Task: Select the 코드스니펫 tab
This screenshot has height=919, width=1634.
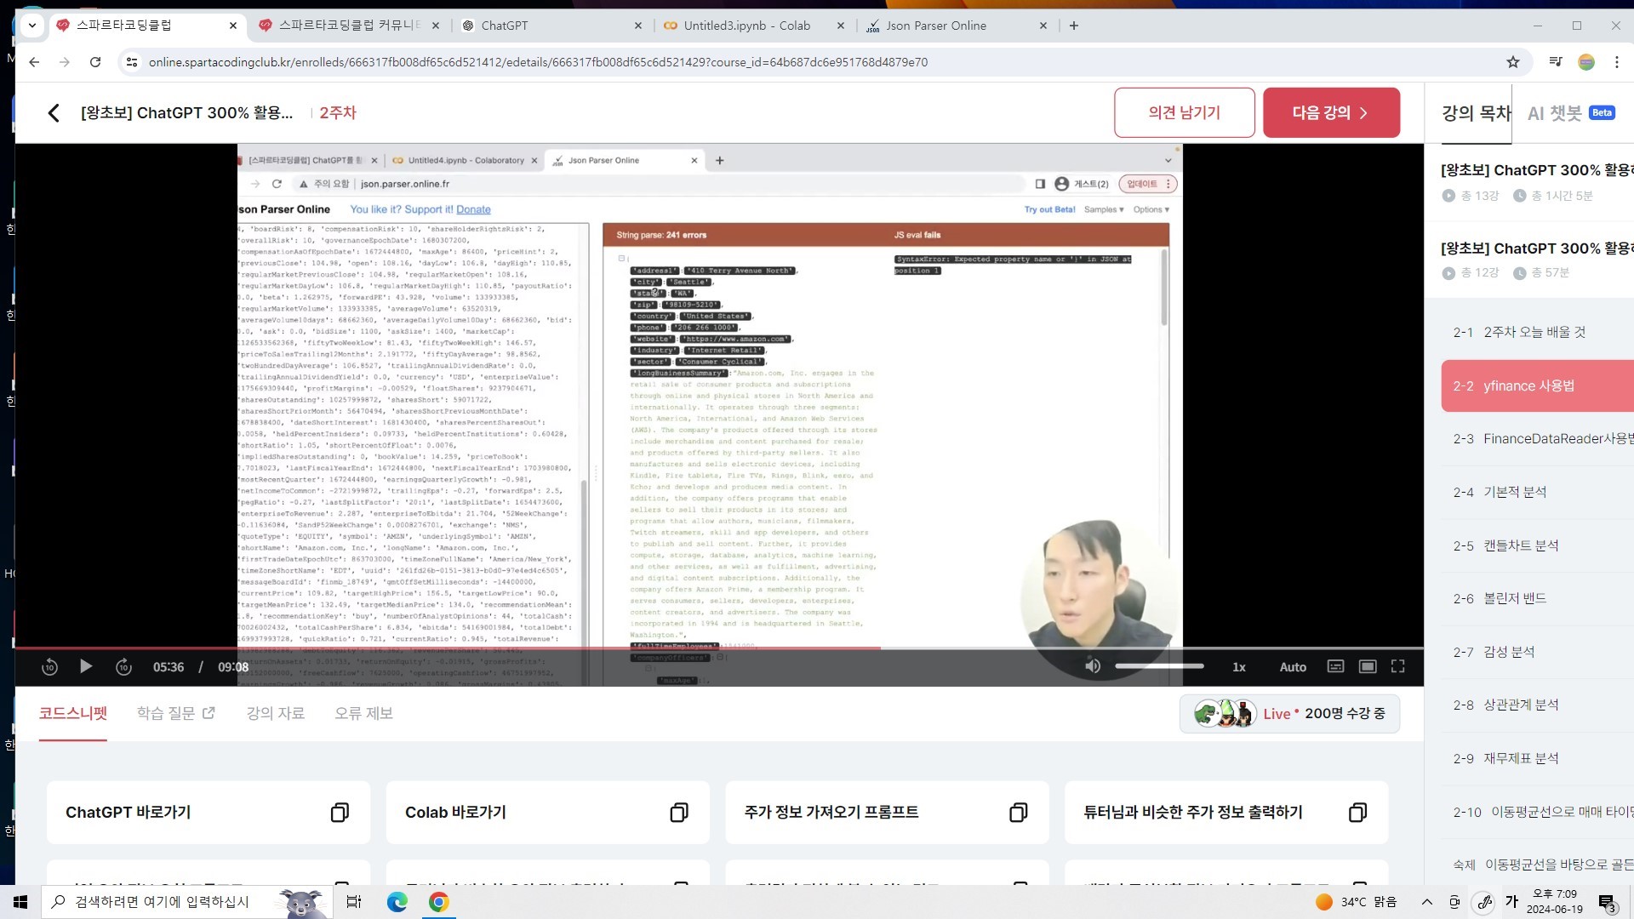Action: coord(73,713)
